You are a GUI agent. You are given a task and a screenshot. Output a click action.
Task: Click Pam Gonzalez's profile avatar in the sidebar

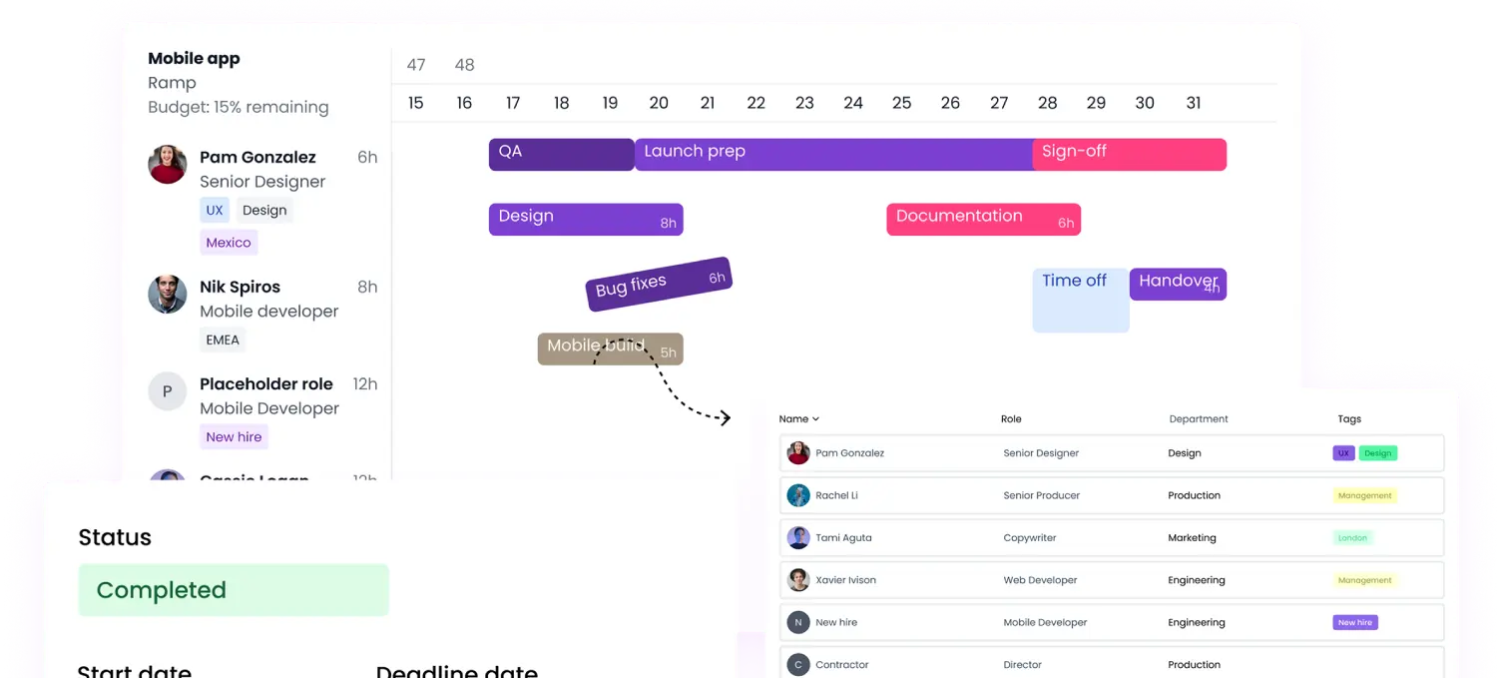pyautogui.click(x=167, y=164)
